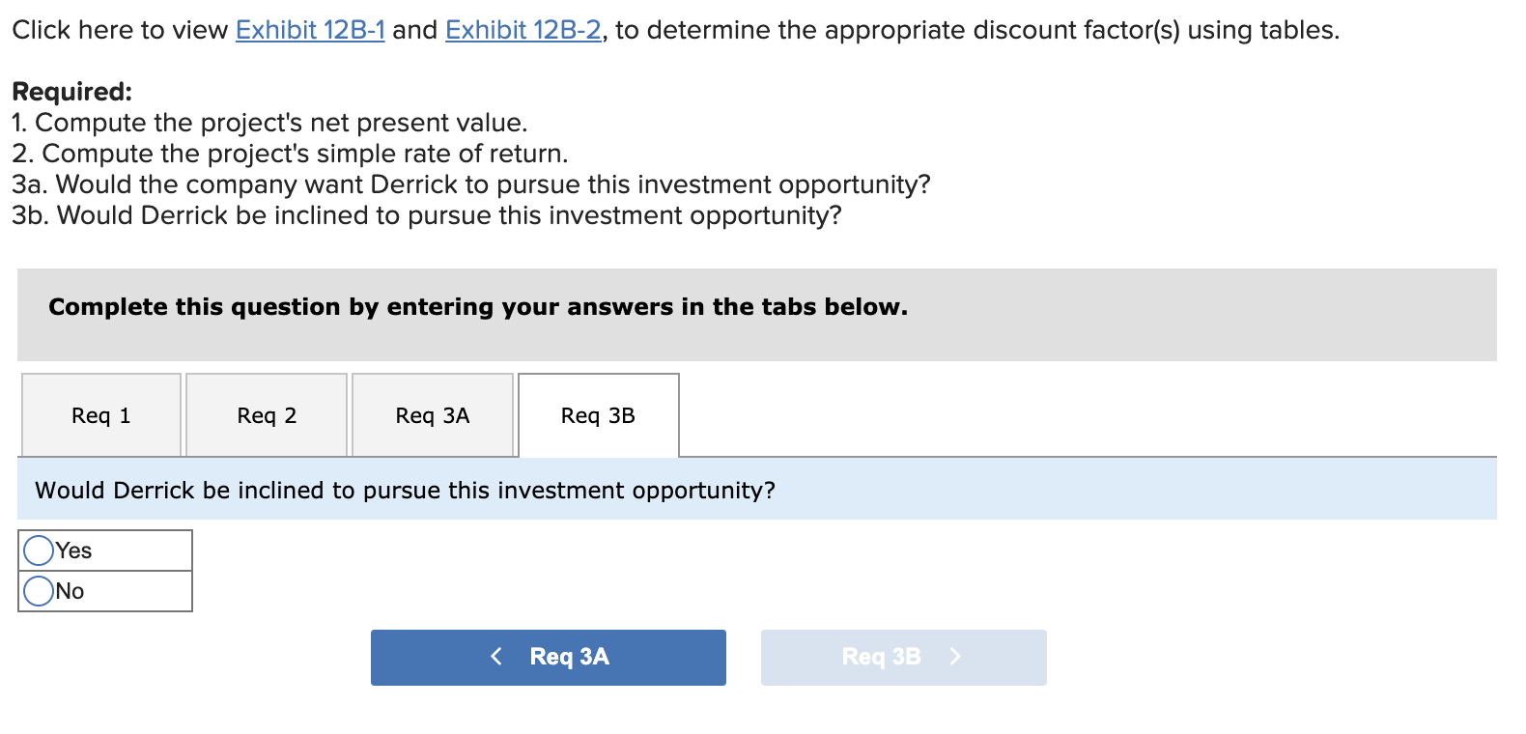Click the Yes radio circle icon
Viewport: 1526px width, 734px height.
[38, 550]
